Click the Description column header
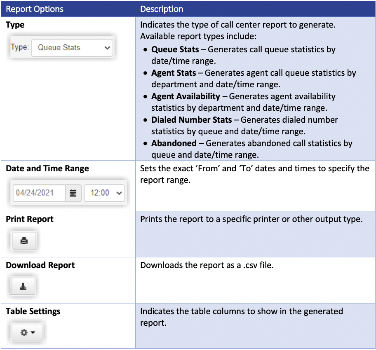Image resolution: width=376 pixels, height=350 pixels. [x=162, y=9]
